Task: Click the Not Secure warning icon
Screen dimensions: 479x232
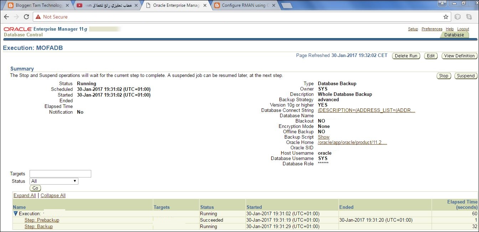Action: [x=38, y=17]
